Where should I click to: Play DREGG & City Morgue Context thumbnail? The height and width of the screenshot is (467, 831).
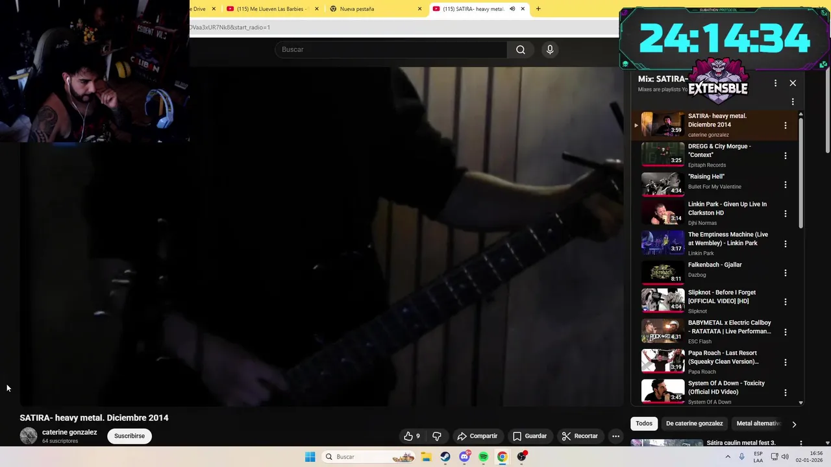pos(663,154)
